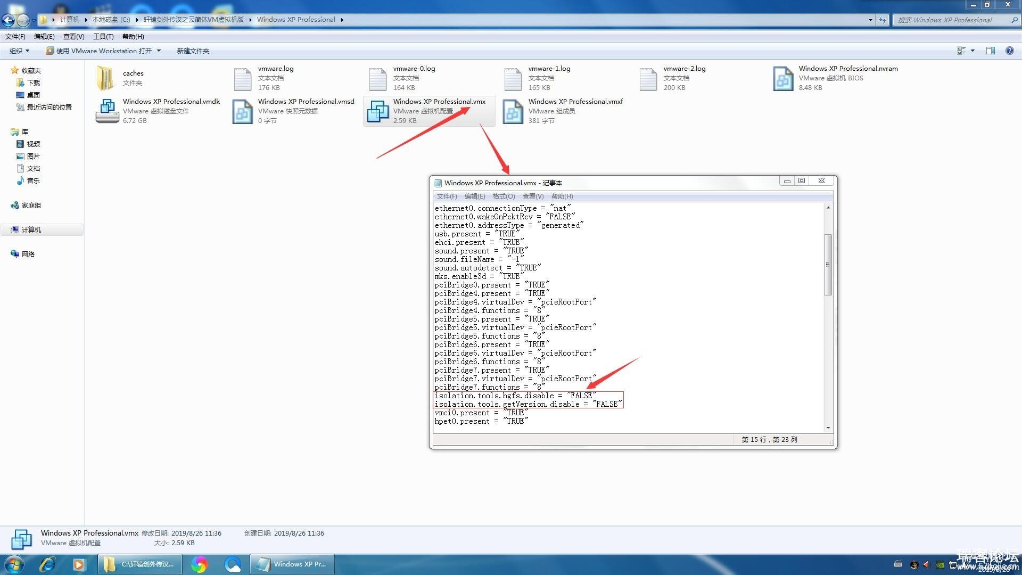Click line isolation.tools.hgfs.disable in Notepad
The width and height of the screenshot is (1022, 575).
click(515, 396)
